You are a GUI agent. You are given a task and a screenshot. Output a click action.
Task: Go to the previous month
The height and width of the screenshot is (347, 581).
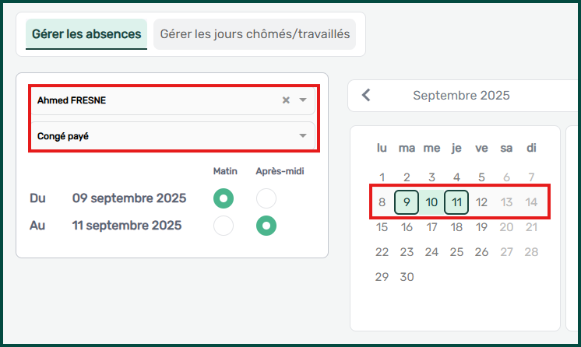[x=366, y=96]
